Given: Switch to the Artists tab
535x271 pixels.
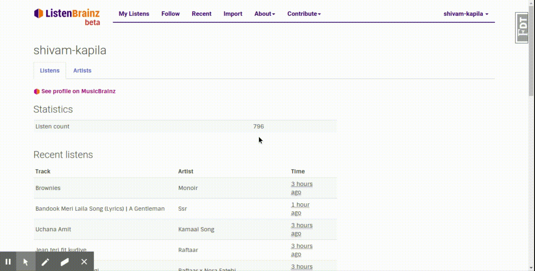Looking at the screenshot, I should (82, 71).
